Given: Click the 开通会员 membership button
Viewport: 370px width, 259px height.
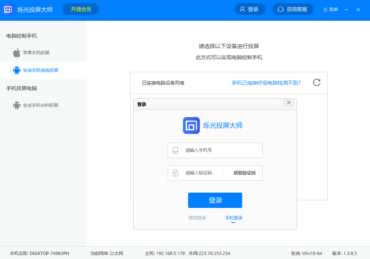Looking at the screenshot, I should 80,9.
